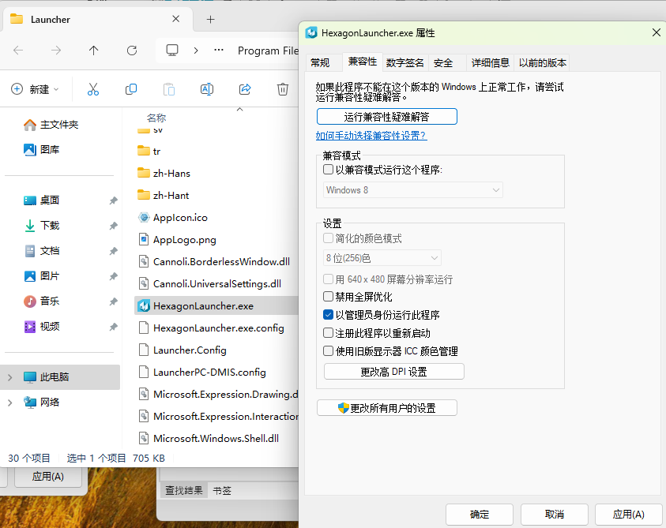Screen dimensions: 666x528
Task: Select the rename icon in the toolbar
Action: 206,89
